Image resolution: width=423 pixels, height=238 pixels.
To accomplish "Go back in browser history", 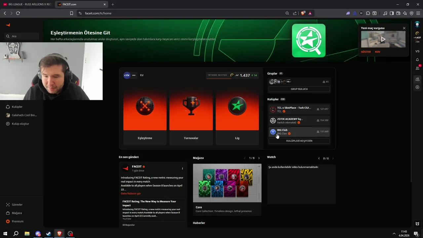I will click(x=5, y=13).
